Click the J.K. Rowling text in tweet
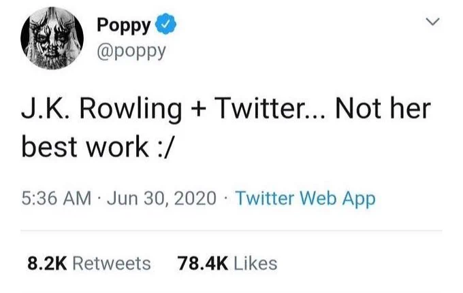Screen dimensions: 463x293 (101, 109)
